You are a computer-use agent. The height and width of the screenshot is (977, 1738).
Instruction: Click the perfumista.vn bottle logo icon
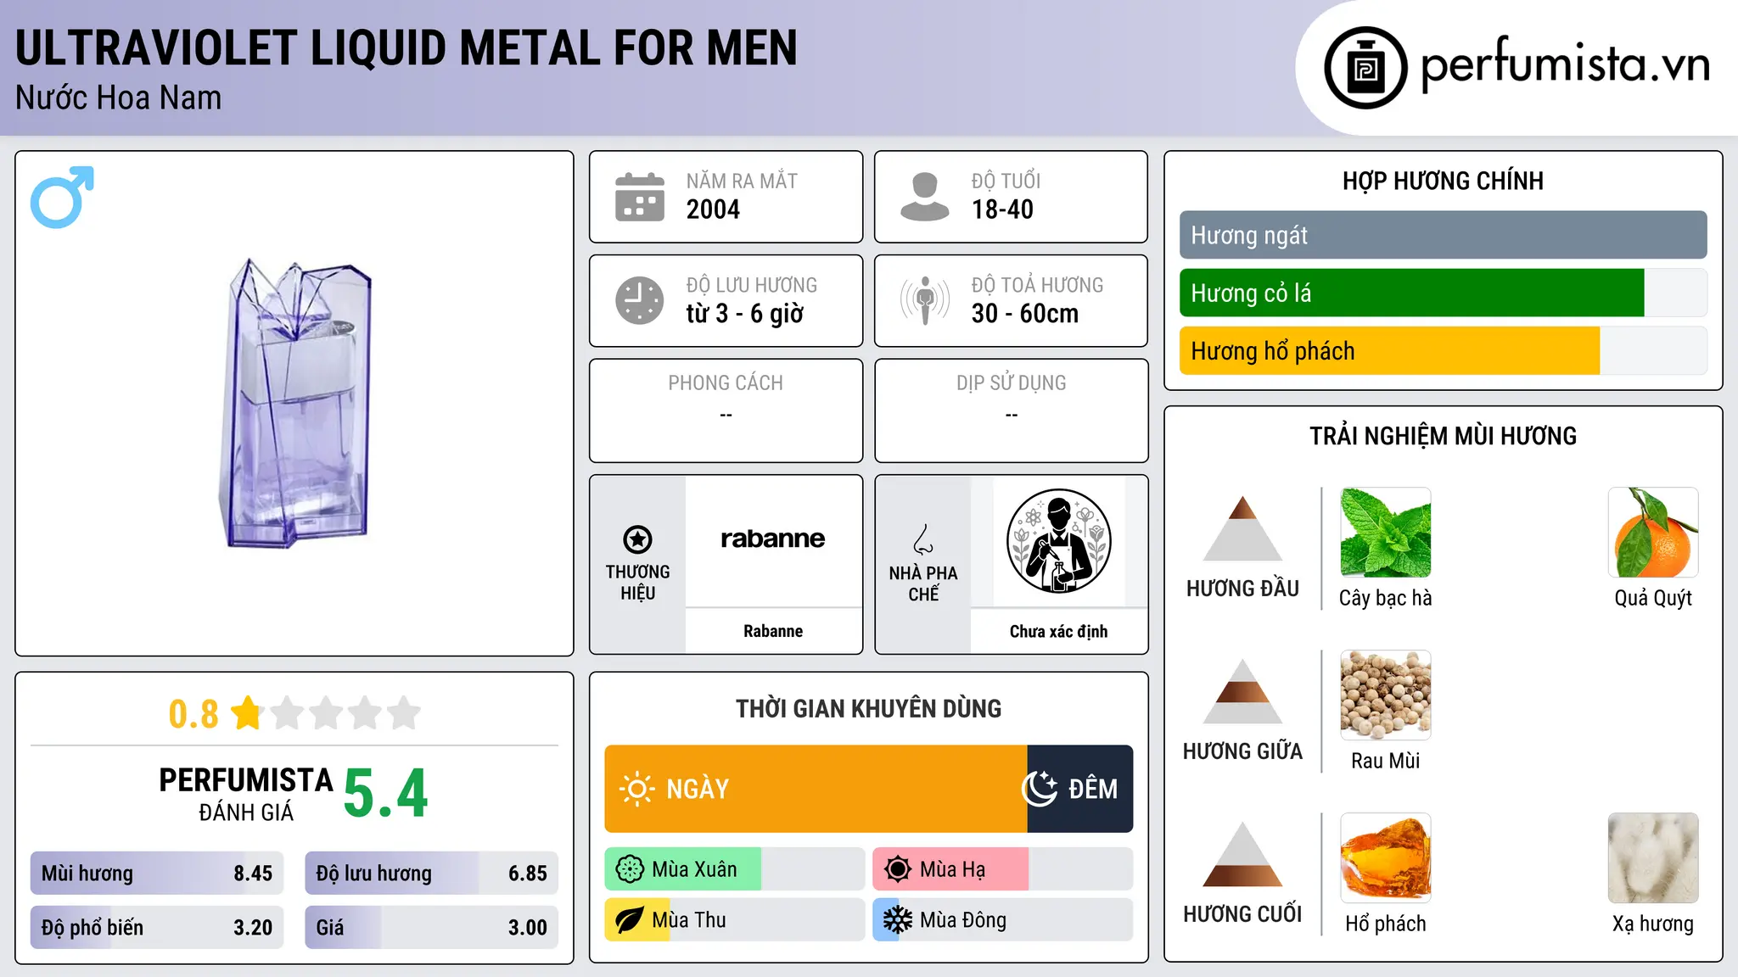(x=1365, y=68)
